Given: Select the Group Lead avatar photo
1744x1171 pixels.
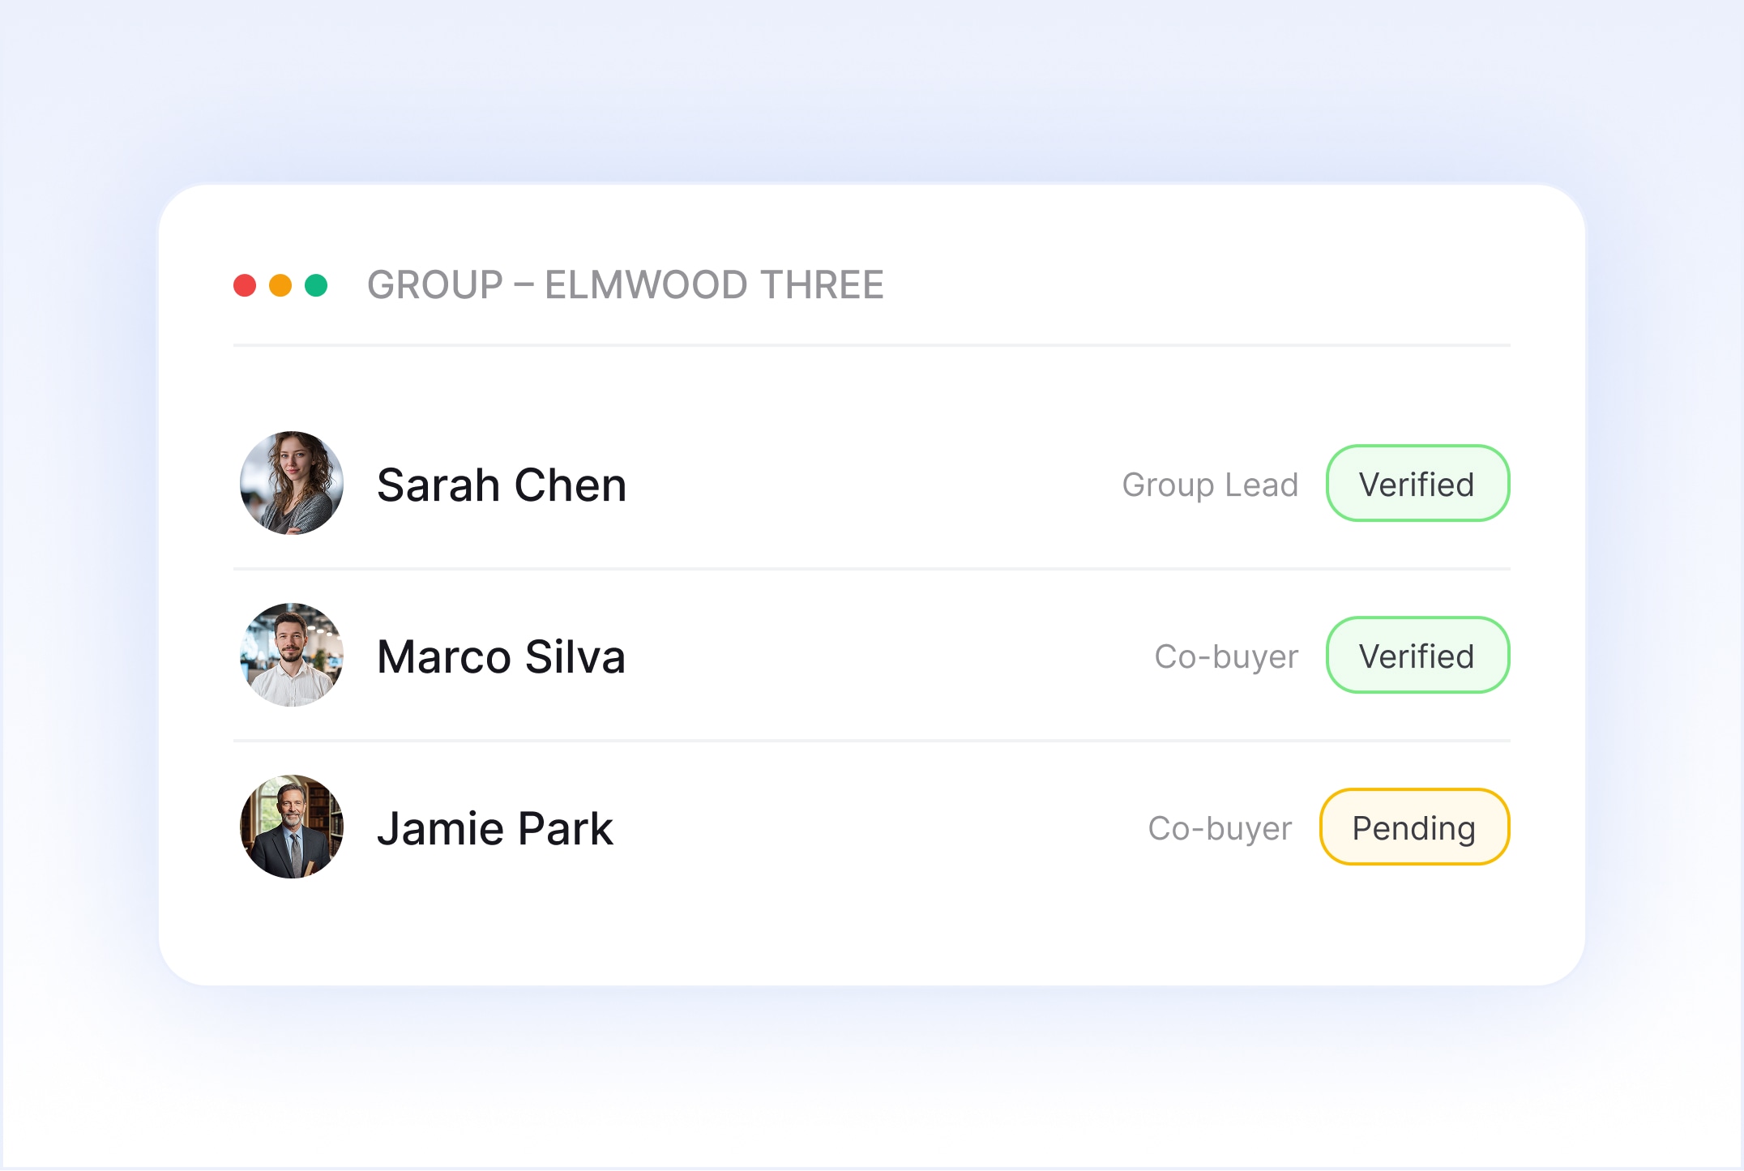Looking at the screenshot, I should (x=293, y=484).
